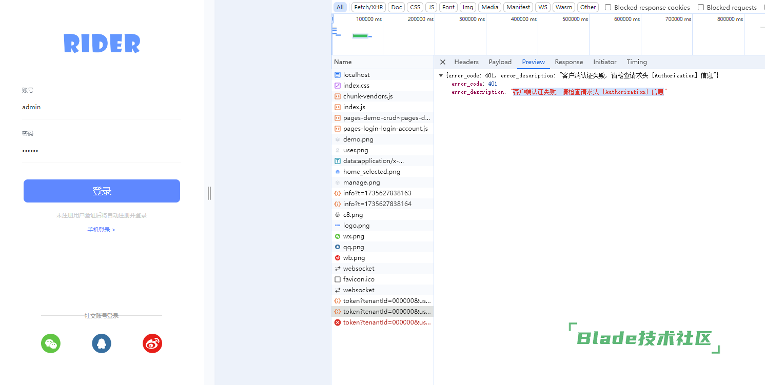
Task: Click the password input field
Action: (101, 151)
